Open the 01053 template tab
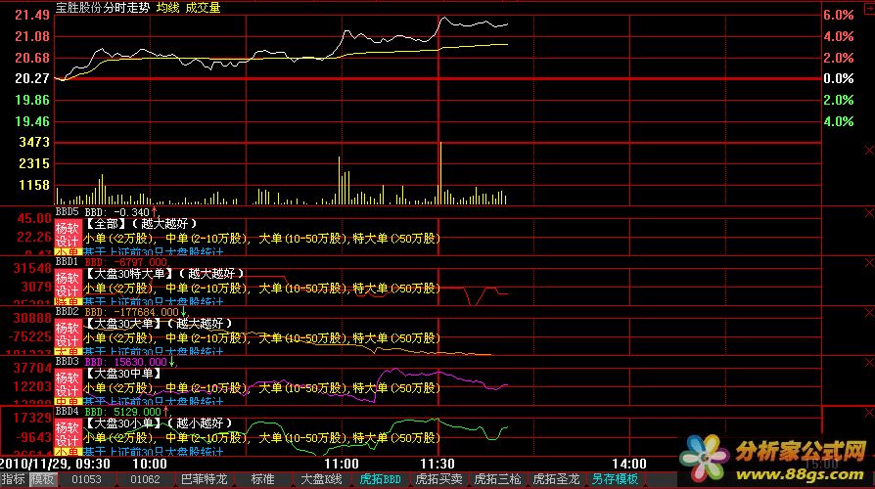875x489 pixels. coord(86,479)
